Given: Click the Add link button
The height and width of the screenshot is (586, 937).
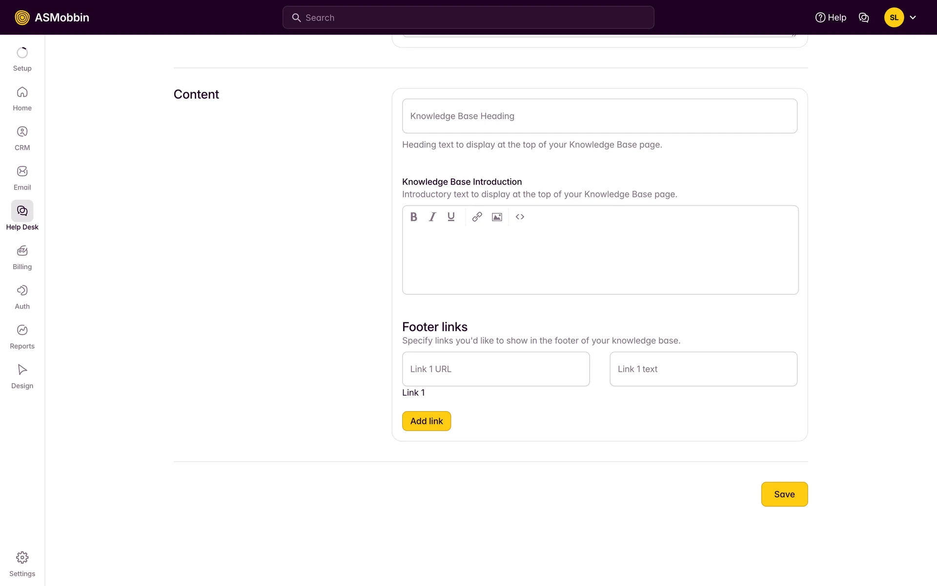Looking at the screenshot, I should pyautogui.click(x=426, y=421).
